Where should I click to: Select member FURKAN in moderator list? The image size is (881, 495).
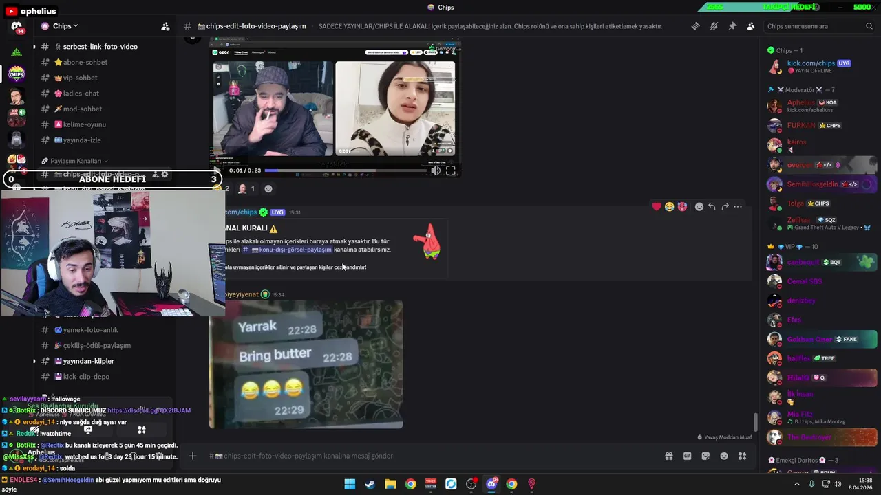click(x=819, y=126)
